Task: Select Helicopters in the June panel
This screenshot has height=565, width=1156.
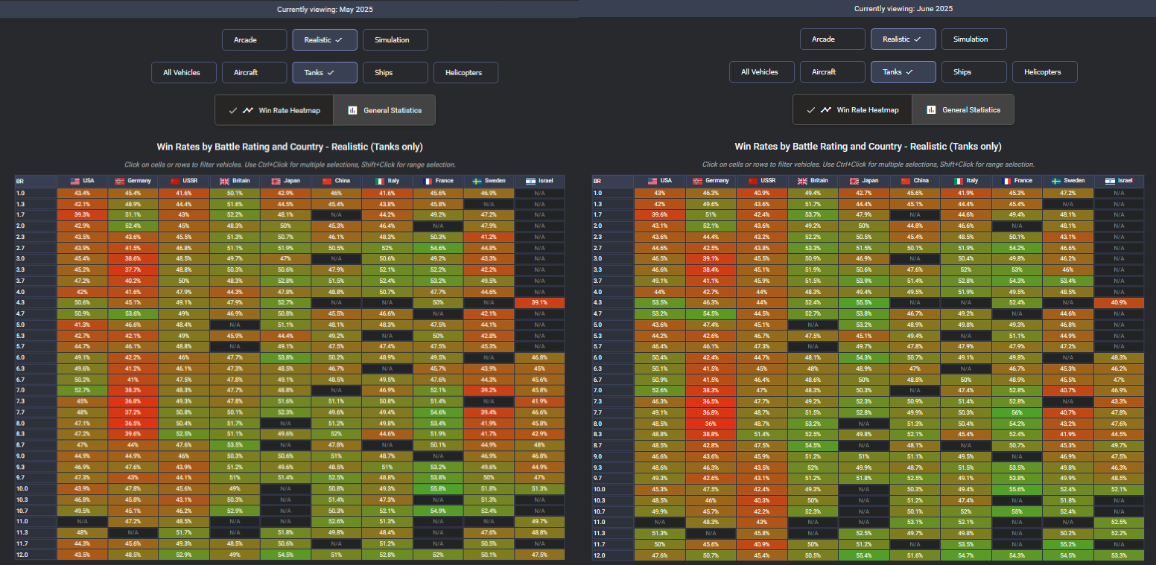Action: coord(1044,71)
